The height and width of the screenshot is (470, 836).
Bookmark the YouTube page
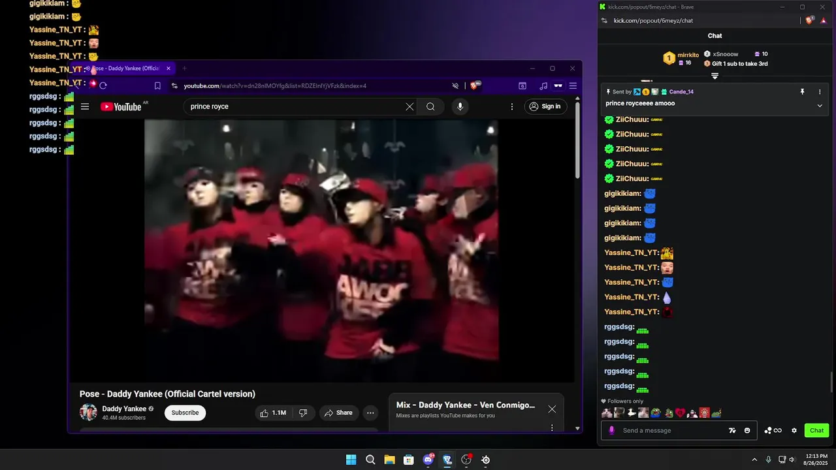tap(157, 86)
